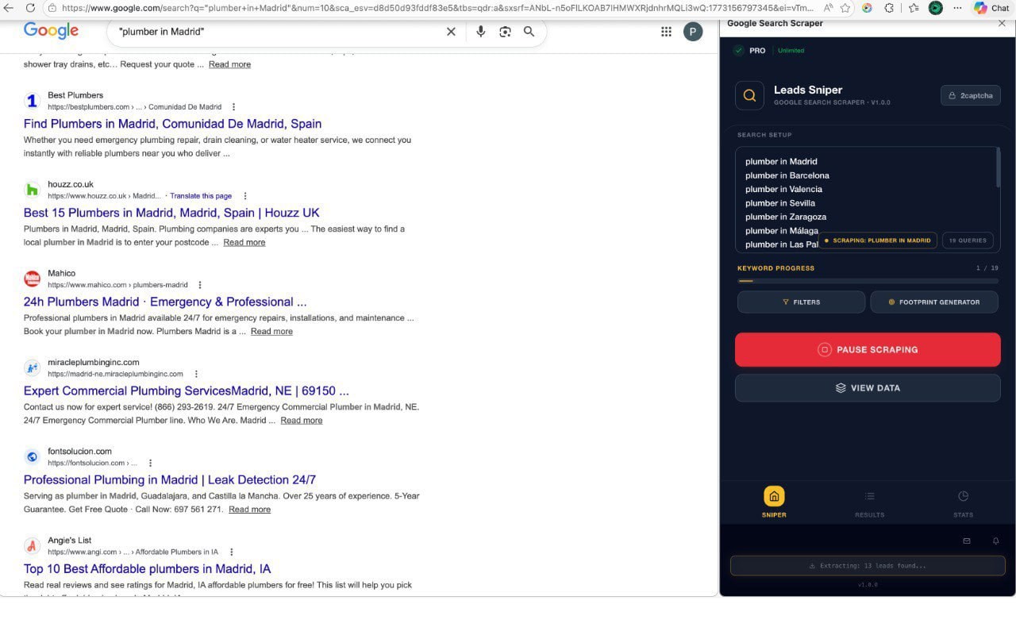1016x635 pixels.
Task: Open 'Find Plumbers in Madrid, Comunidad De Madrid' result
Action: tap(172, 124)
